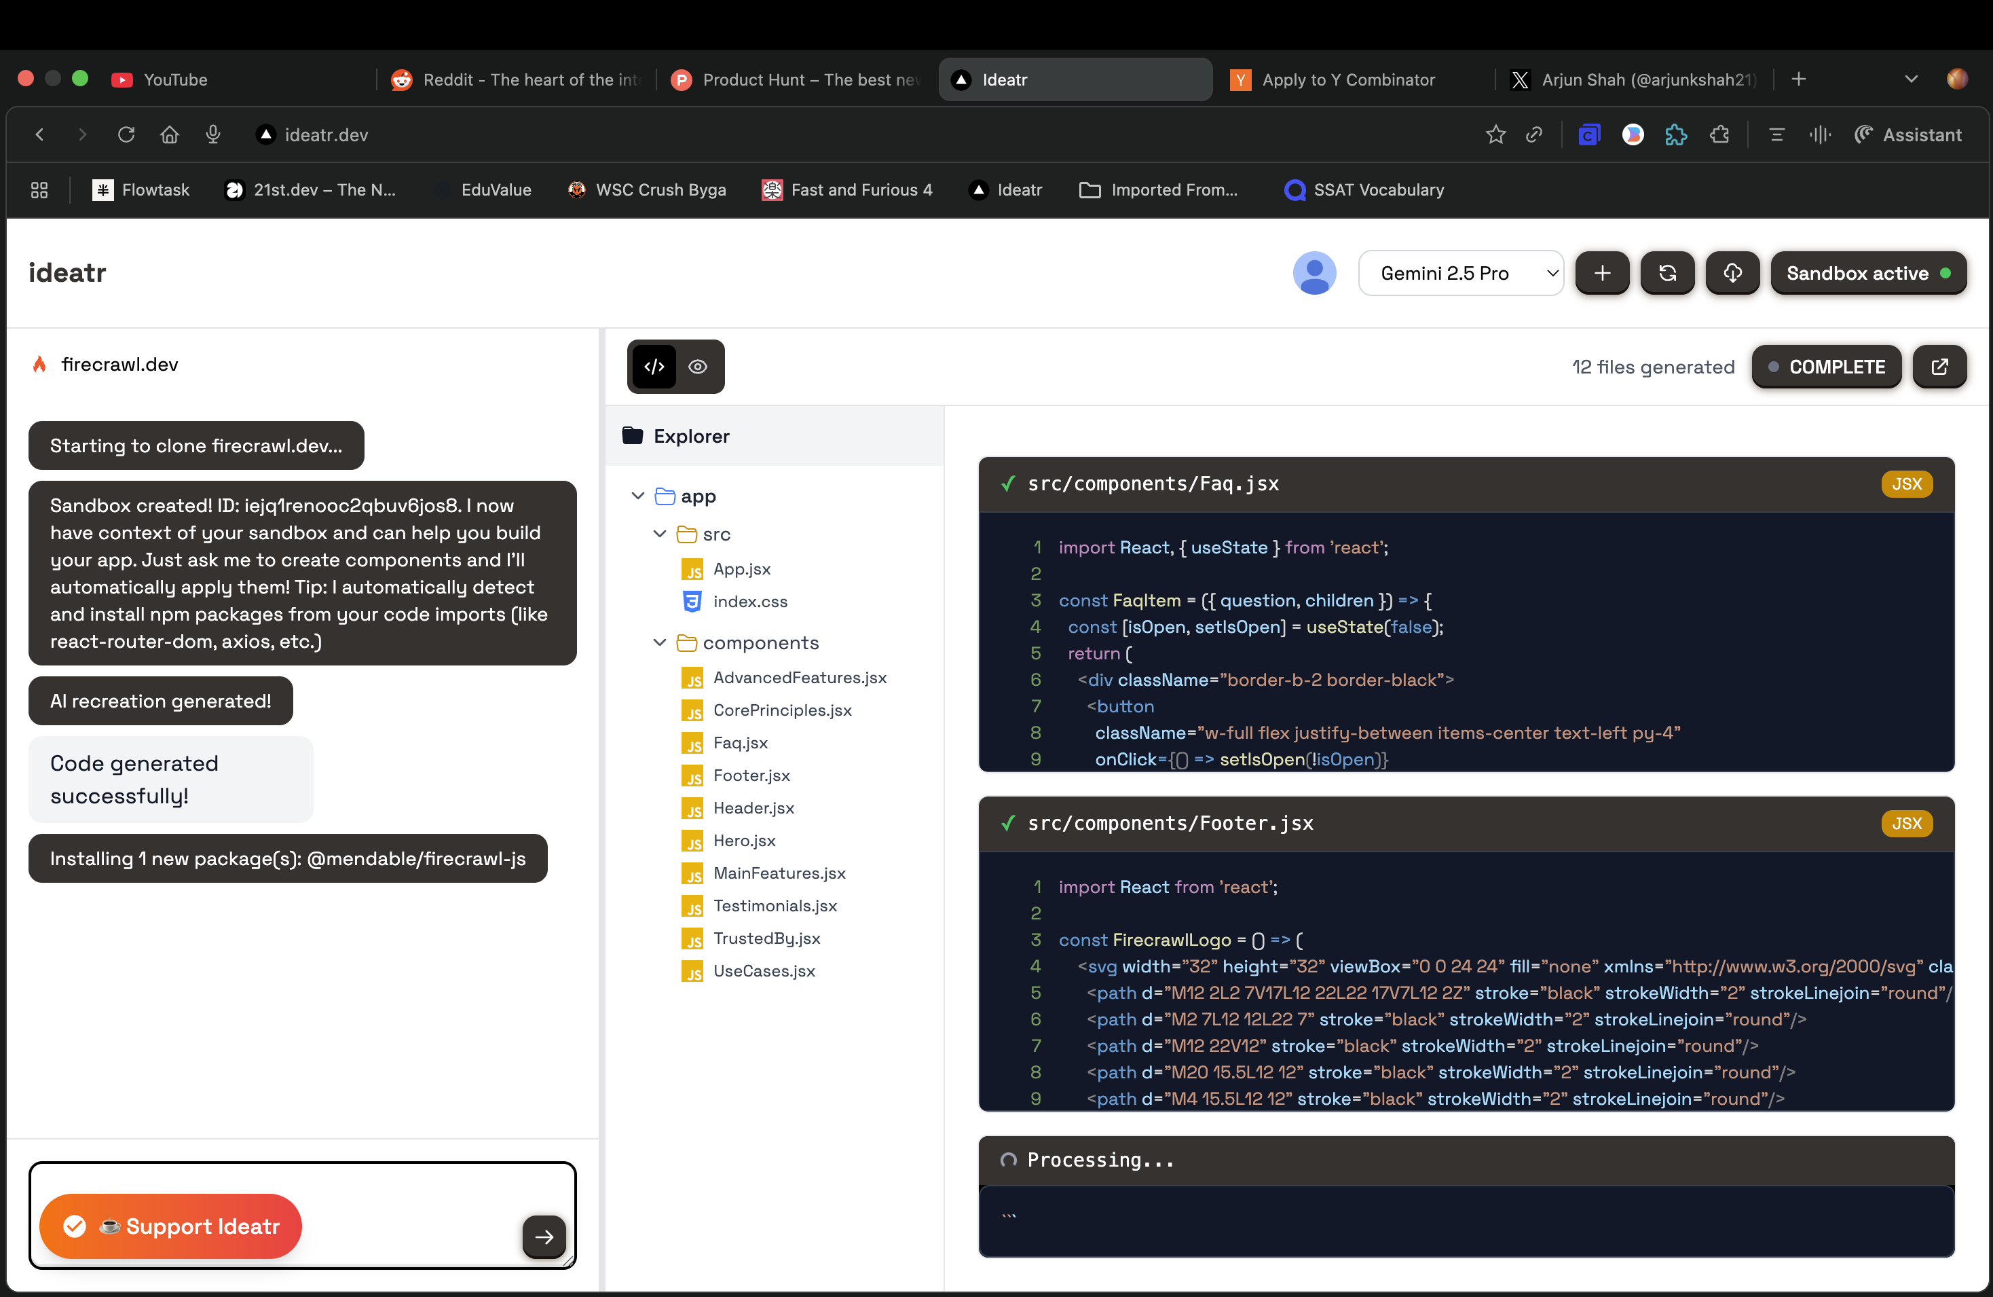1993x1297 pixels.
Task: Go to browser home icon
Action: click(170, 135)
